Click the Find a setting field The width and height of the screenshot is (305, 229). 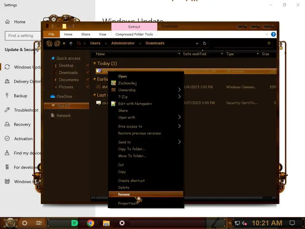[x=23, y=36]
